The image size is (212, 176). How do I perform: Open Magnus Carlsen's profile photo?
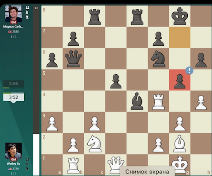click(x=14, y=14)
